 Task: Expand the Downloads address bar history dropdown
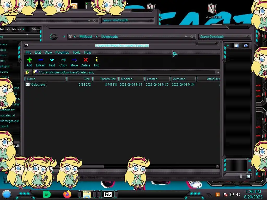tap(186, 36)
